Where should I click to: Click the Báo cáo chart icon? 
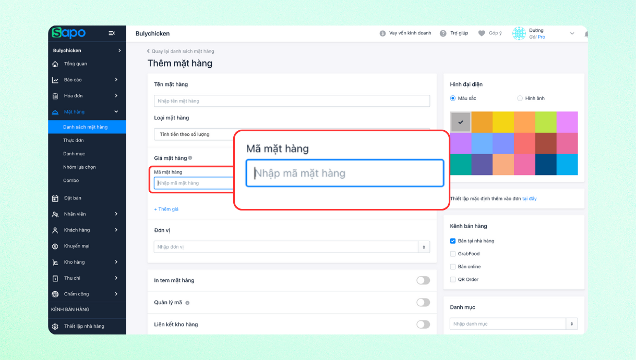[x=55, y=80]
